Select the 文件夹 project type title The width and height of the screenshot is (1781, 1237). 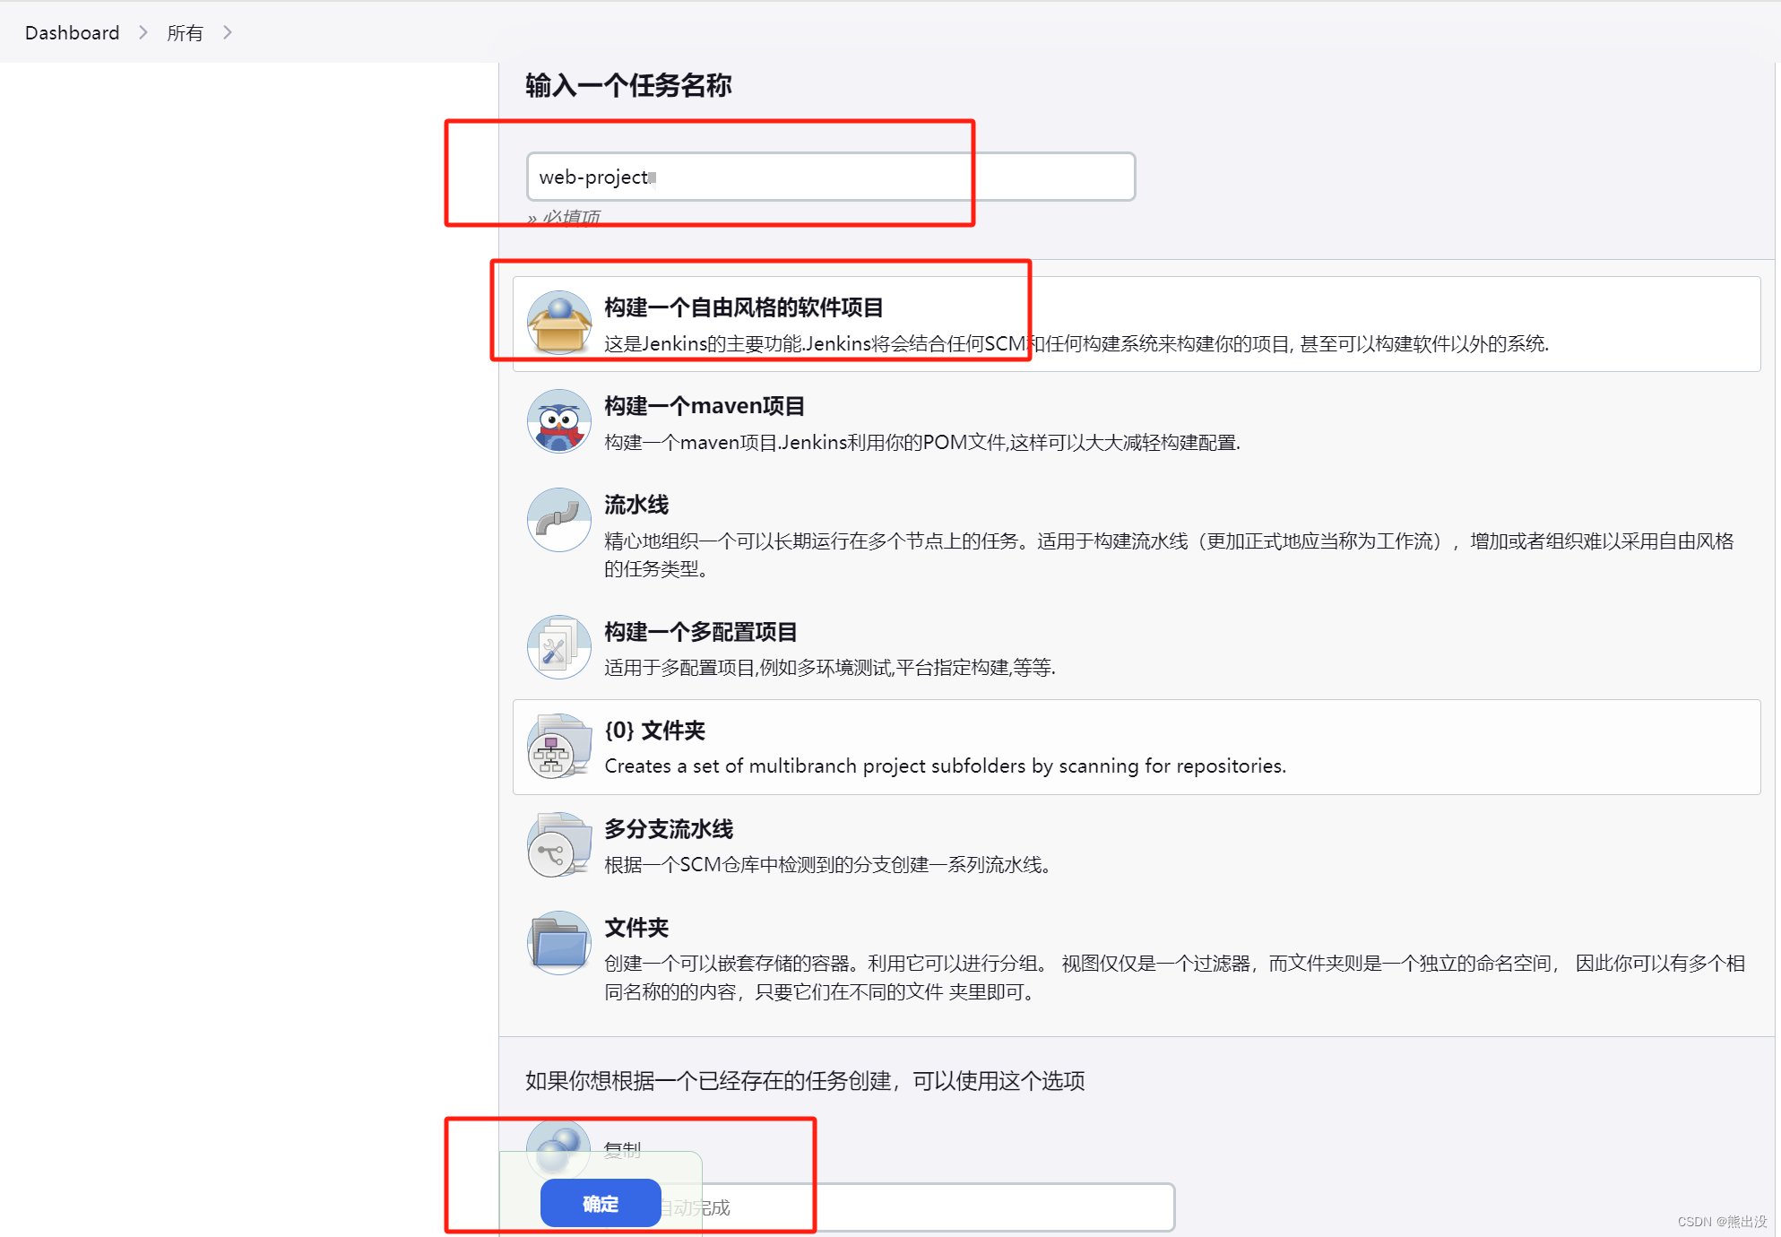[x=636, y=928]
